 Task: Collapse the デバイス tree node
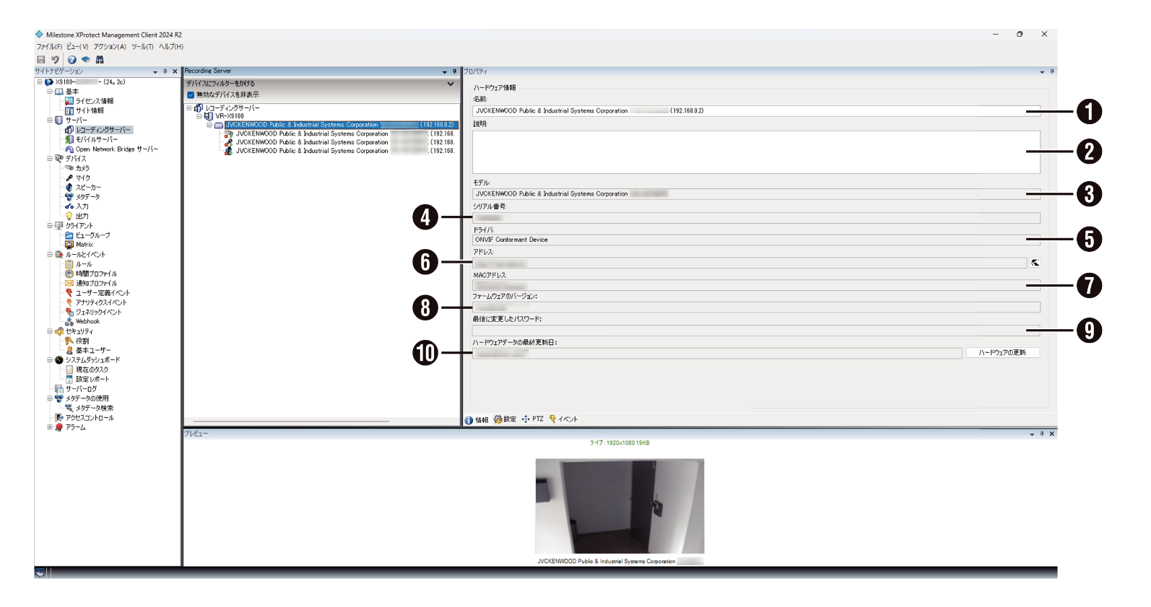[x=50, y=158]
